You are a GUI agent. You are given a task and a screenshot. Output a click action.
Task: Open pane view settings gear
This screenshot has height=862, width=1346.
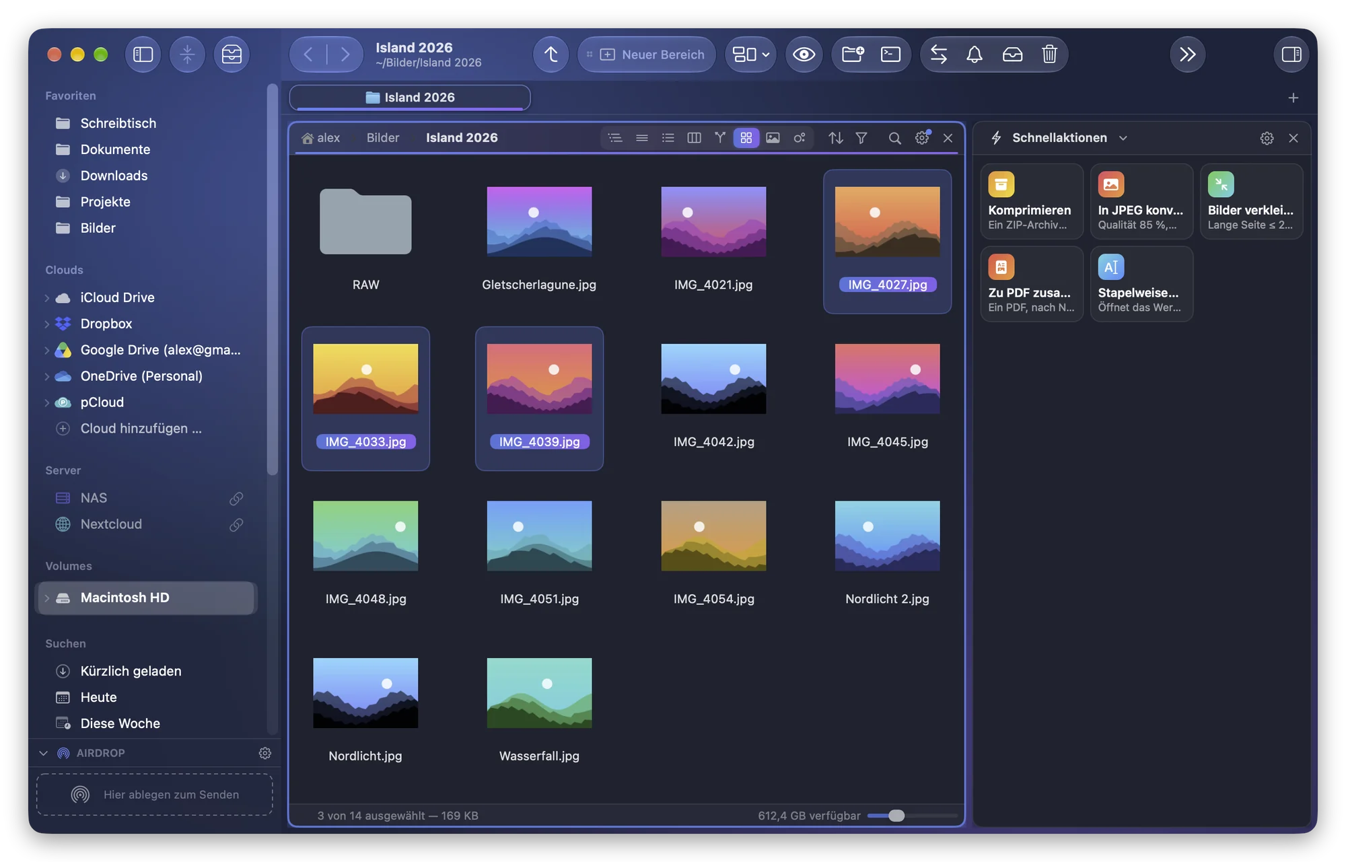pos(922,138)
